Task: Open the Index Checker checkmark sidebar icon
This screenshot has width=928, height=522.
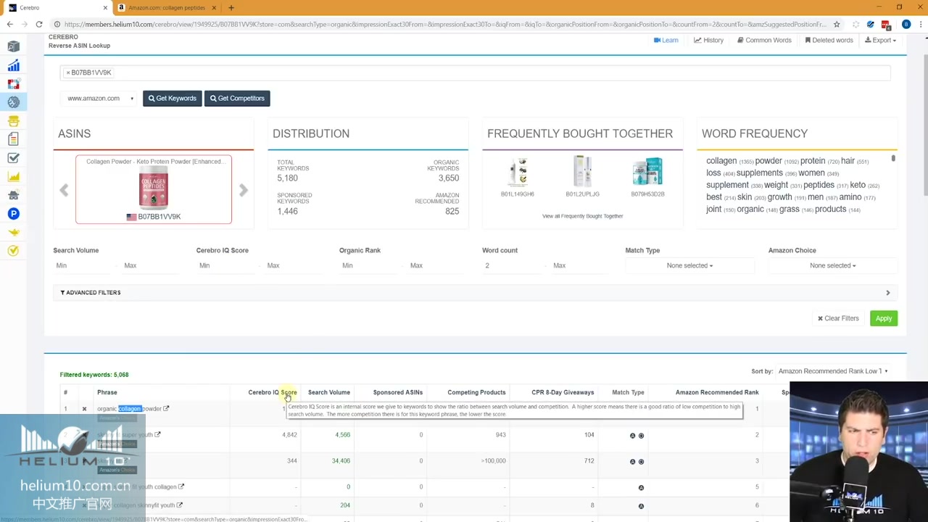Action: point(13,158)
